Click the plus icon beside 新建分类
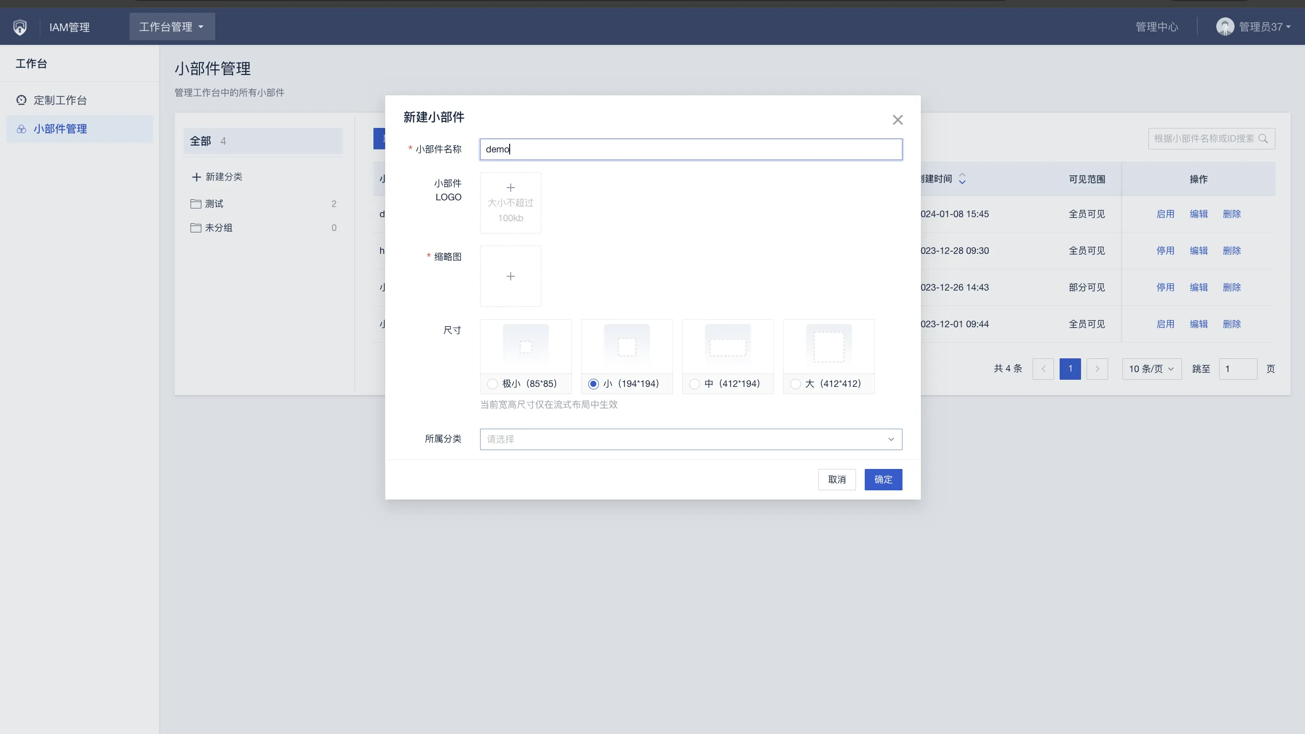Viewport: 1305px width, 734px height. coord(196,177)
